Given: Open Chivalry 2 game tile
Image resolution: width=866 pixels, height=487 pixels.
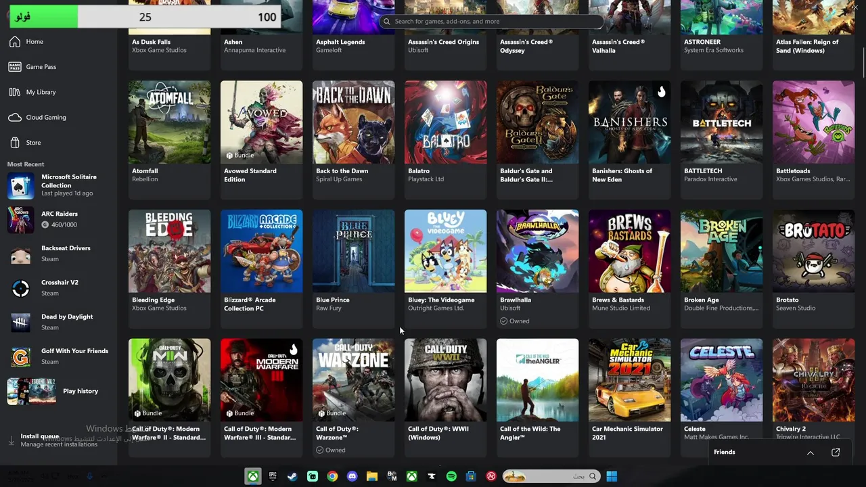Looking at the screenshot, I should pyautogui.click(x=813, y=391).
